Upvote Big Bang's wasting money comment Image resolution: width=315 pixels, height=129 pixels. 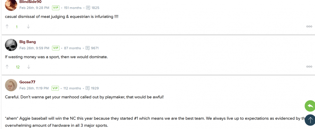click(7, 67)
